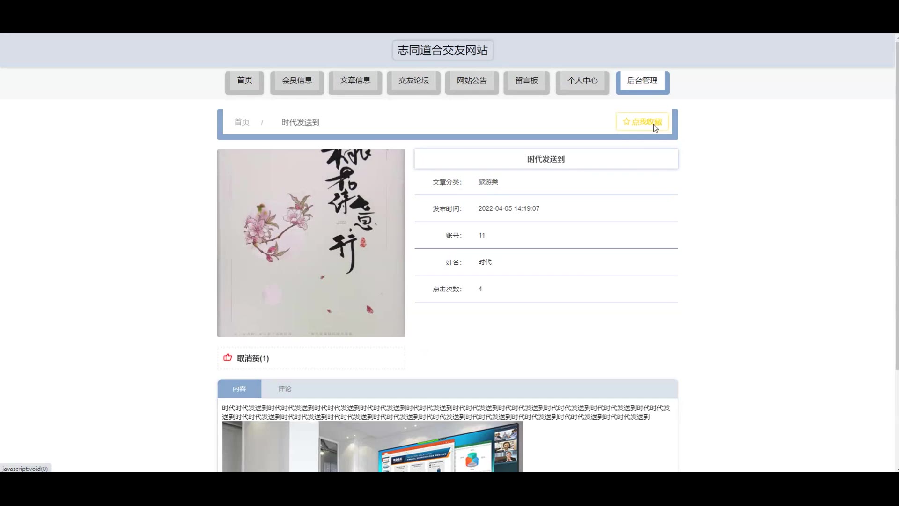Select the 内容 tab

239,389
